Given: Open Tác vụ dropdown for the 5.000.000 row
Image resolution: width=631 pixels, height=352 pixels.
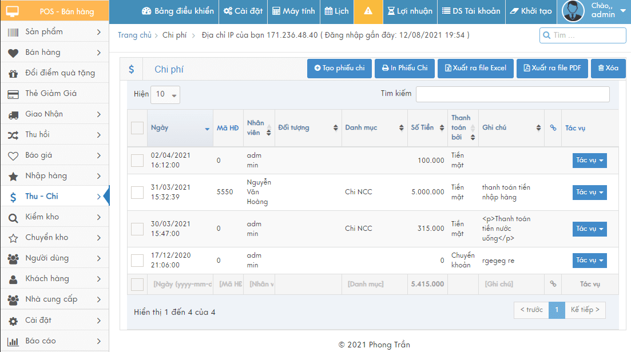Looking at the screenshot, I should [589, 193].
